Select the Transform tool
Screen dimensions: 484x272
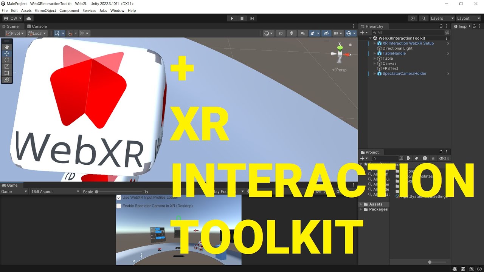point(6,80)
